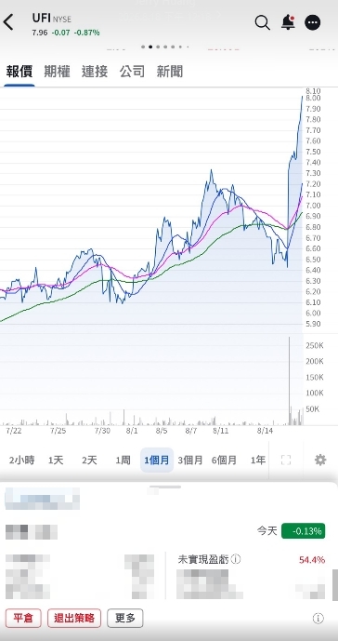Tap the back arrow icon

coord(8,22)
